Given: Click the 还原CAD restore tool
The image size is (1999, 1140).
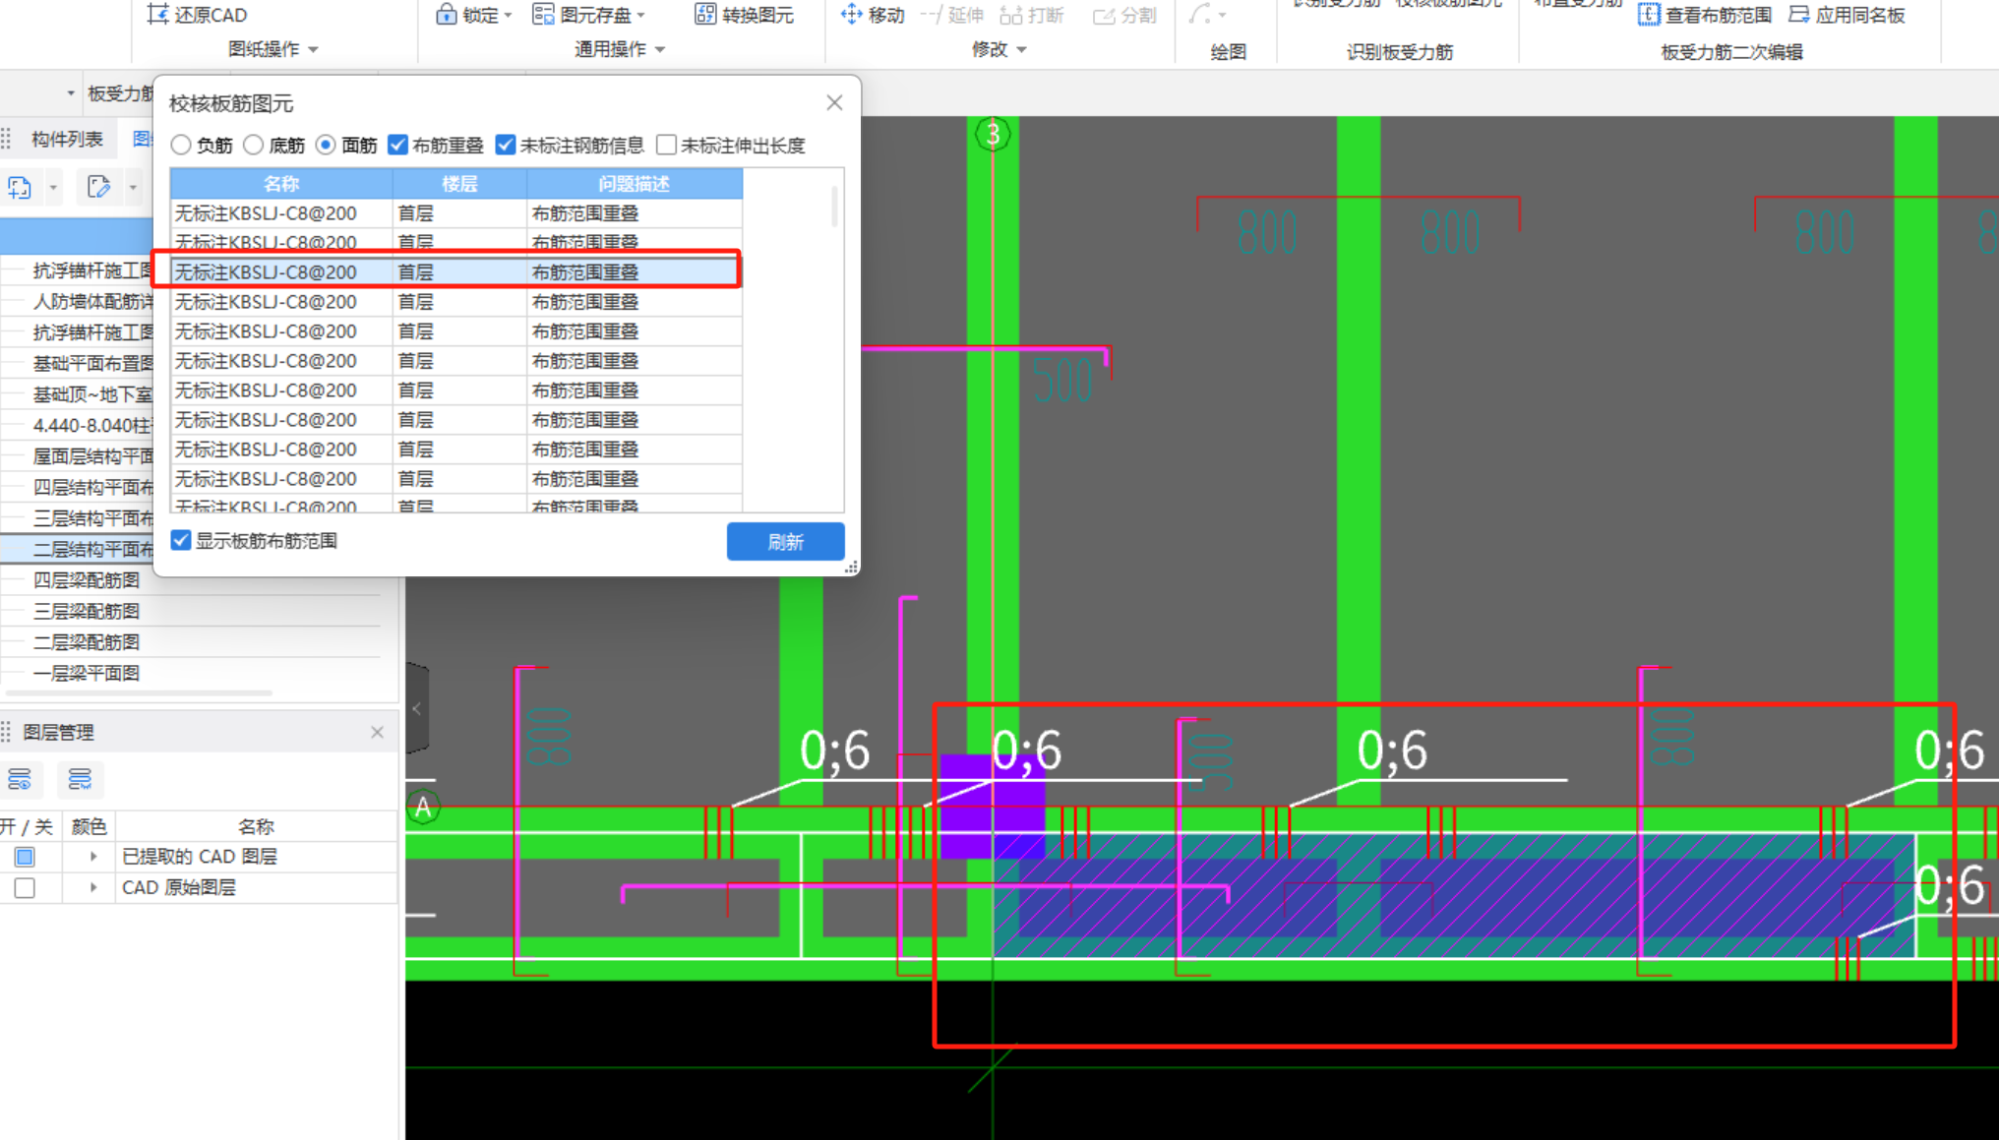Looking at the screenshot, I should click(x=197, y=15).
